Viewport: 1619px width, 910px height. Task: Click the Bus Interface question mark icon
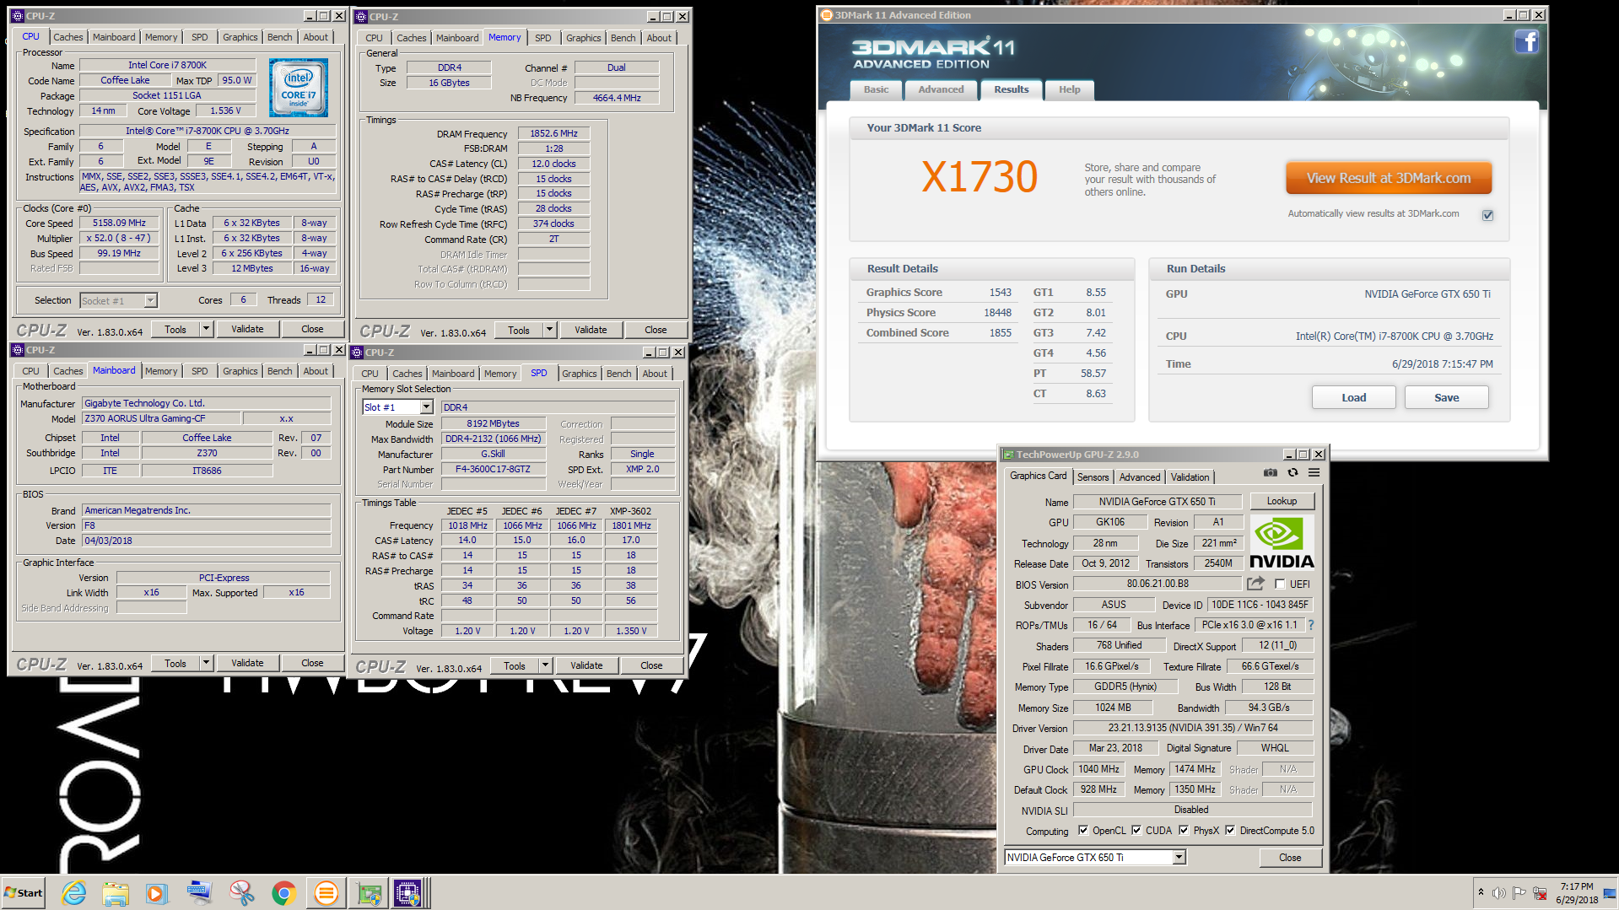click(1311, 625)
